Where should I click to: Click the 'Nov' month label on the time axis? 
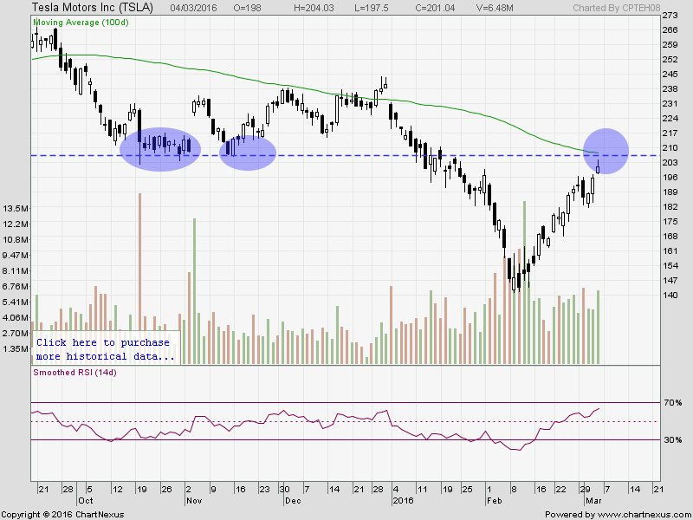pos(194,501)
